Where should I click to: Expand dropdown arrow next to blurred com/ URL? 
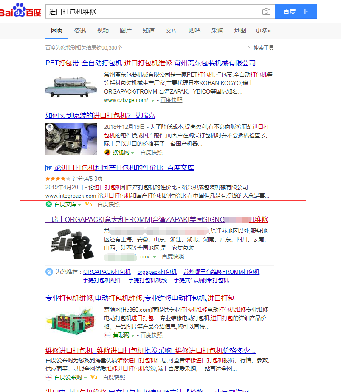pos(154,257)
